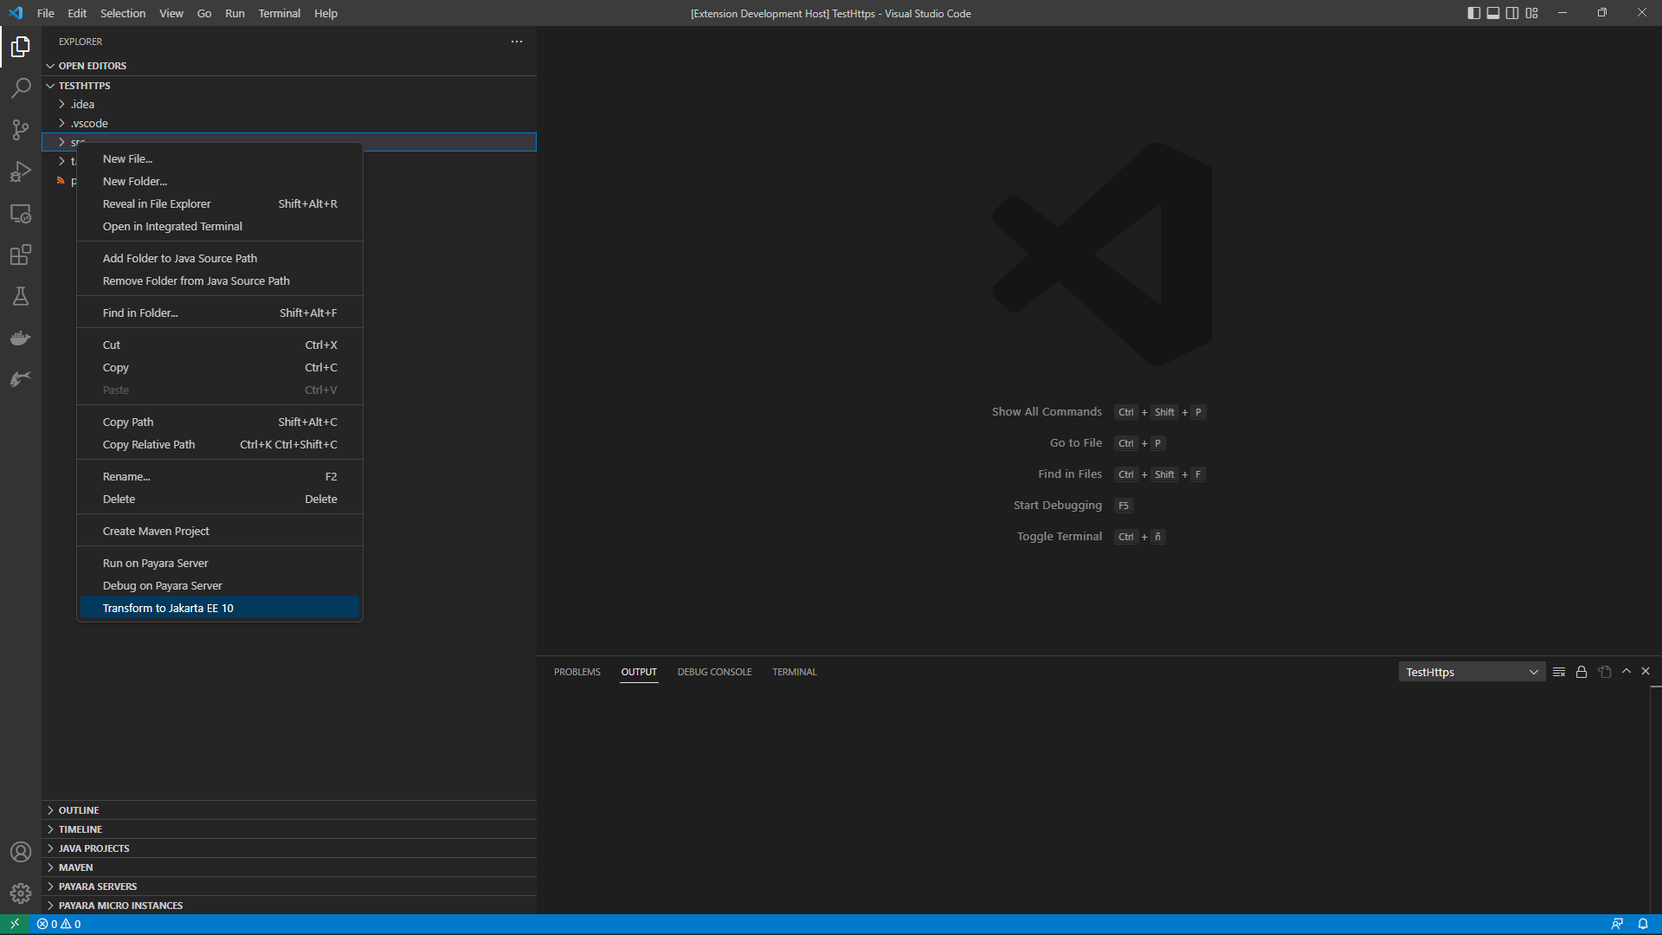The height and width of the screenshot is (935, 1662).
Task: Open the Manage settings gear
Action: pos(21,893)
